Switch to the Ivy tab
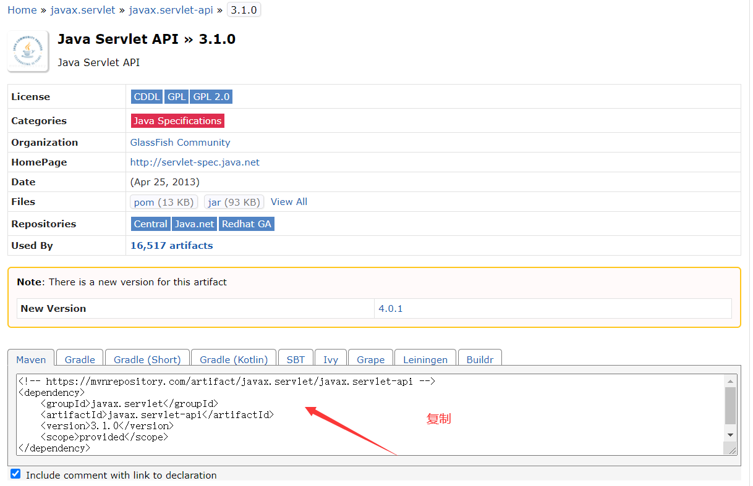 [x=331, y=359]
